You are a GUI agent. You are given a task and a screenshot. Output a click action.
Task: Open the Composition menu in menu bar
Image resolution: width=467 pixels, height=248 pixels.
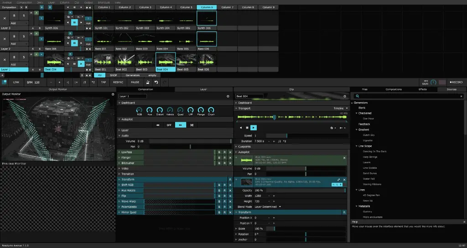[24, 2]
